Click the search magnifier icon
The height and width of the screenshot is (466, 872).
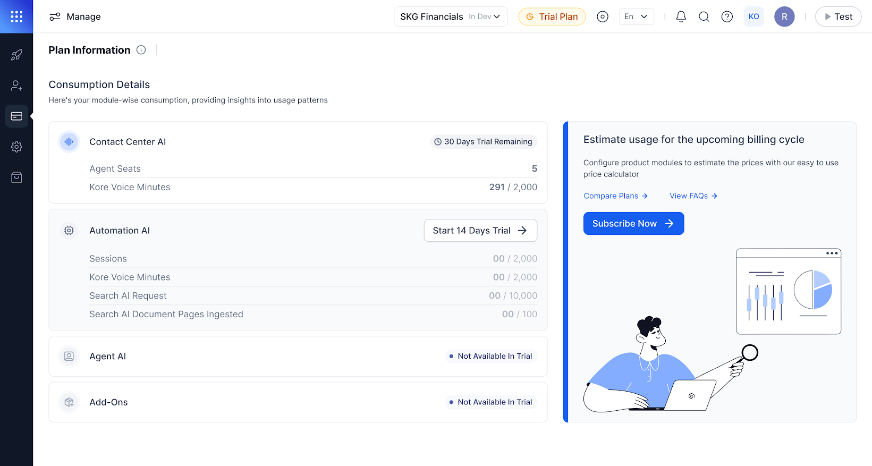tap(704, 16)
